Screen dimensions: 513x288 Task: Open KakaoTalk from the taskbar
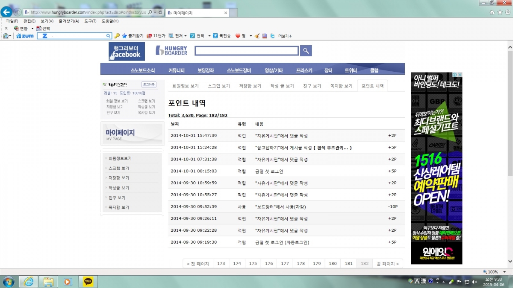pyautogui.click(x=88, y=282)
